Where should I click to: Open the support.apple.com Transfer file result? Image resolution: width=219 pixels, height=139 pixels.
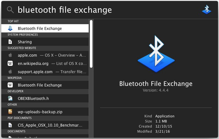click(x=45, y=72)
